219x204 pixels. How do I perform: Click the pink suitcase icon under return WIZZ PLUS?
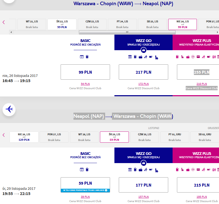point(188,170)
